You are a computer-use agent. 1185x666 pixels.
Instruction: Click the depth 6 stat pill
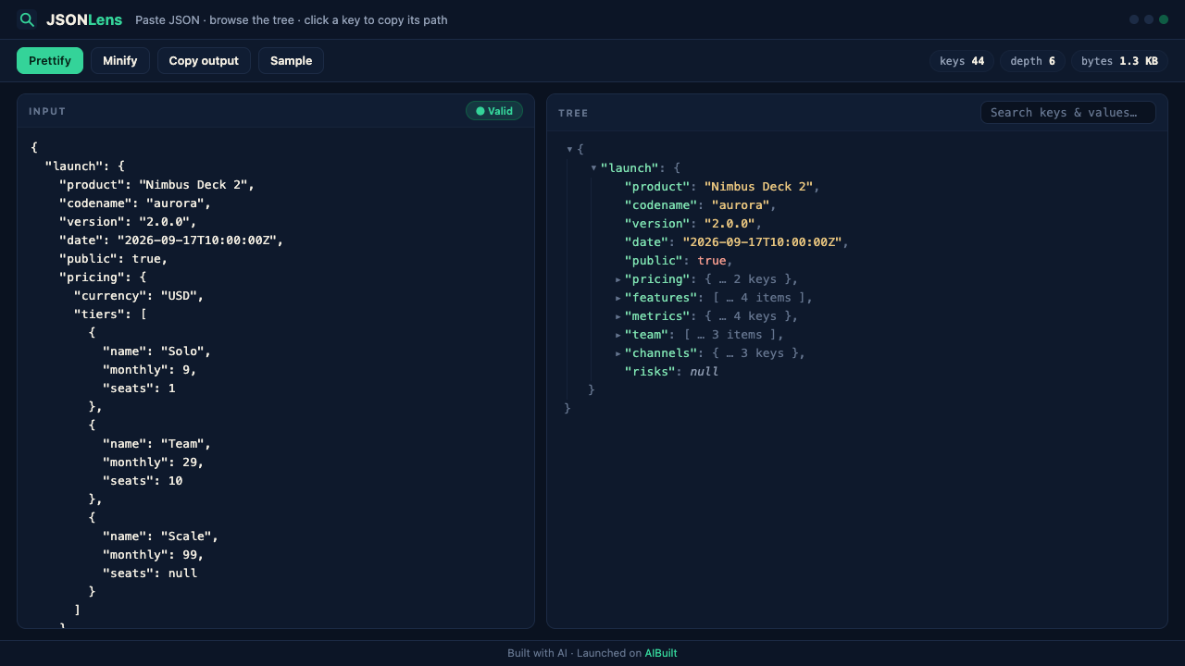pos(1032,61)
